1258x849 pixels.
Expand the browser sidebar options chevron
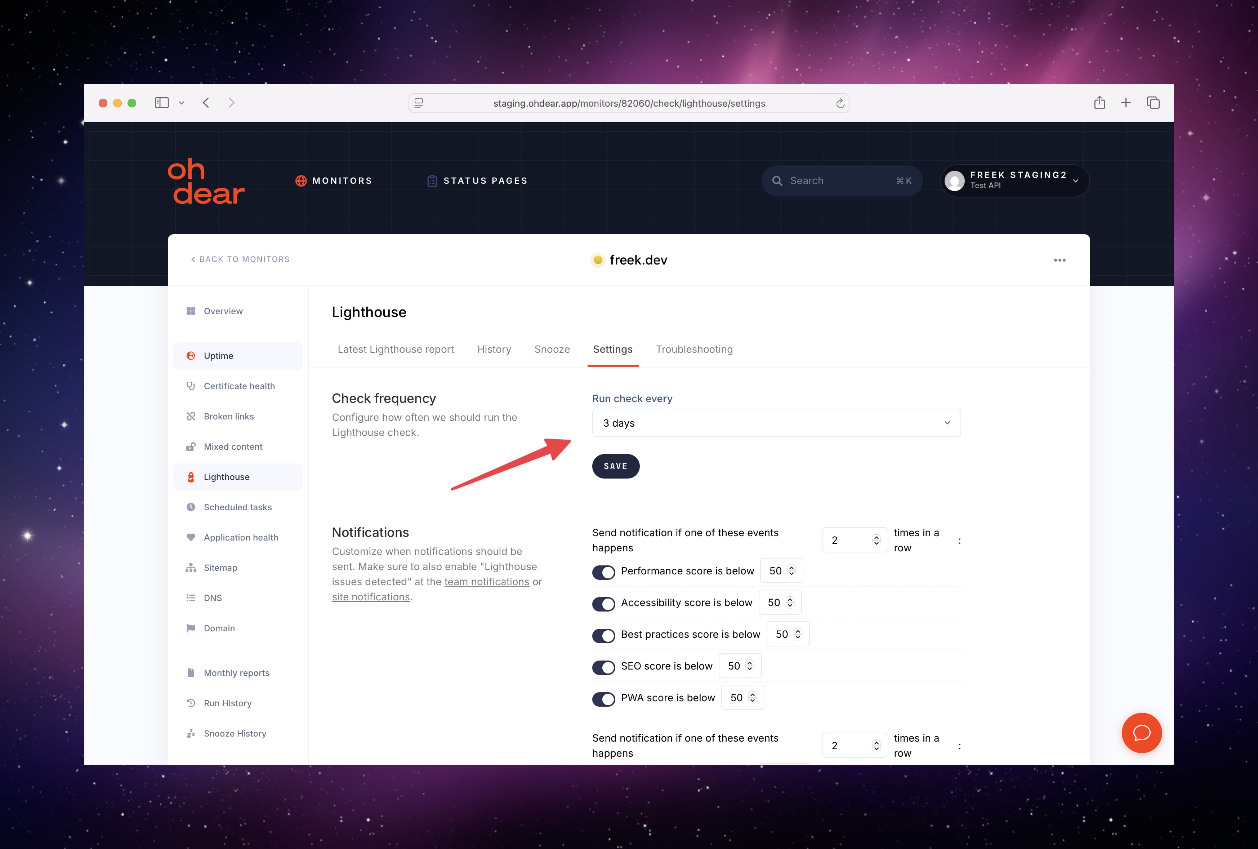[182, 103]
